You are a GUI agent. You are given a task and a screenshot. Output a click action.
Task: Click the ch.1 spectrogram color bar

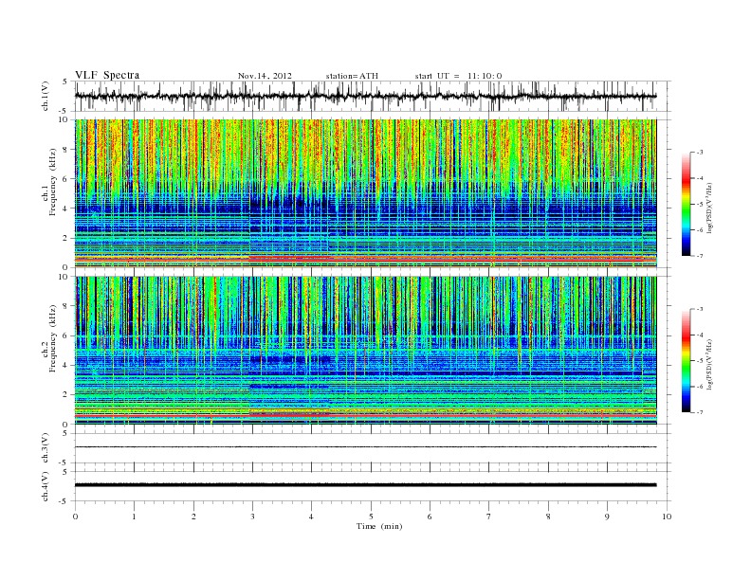point(686,204)
